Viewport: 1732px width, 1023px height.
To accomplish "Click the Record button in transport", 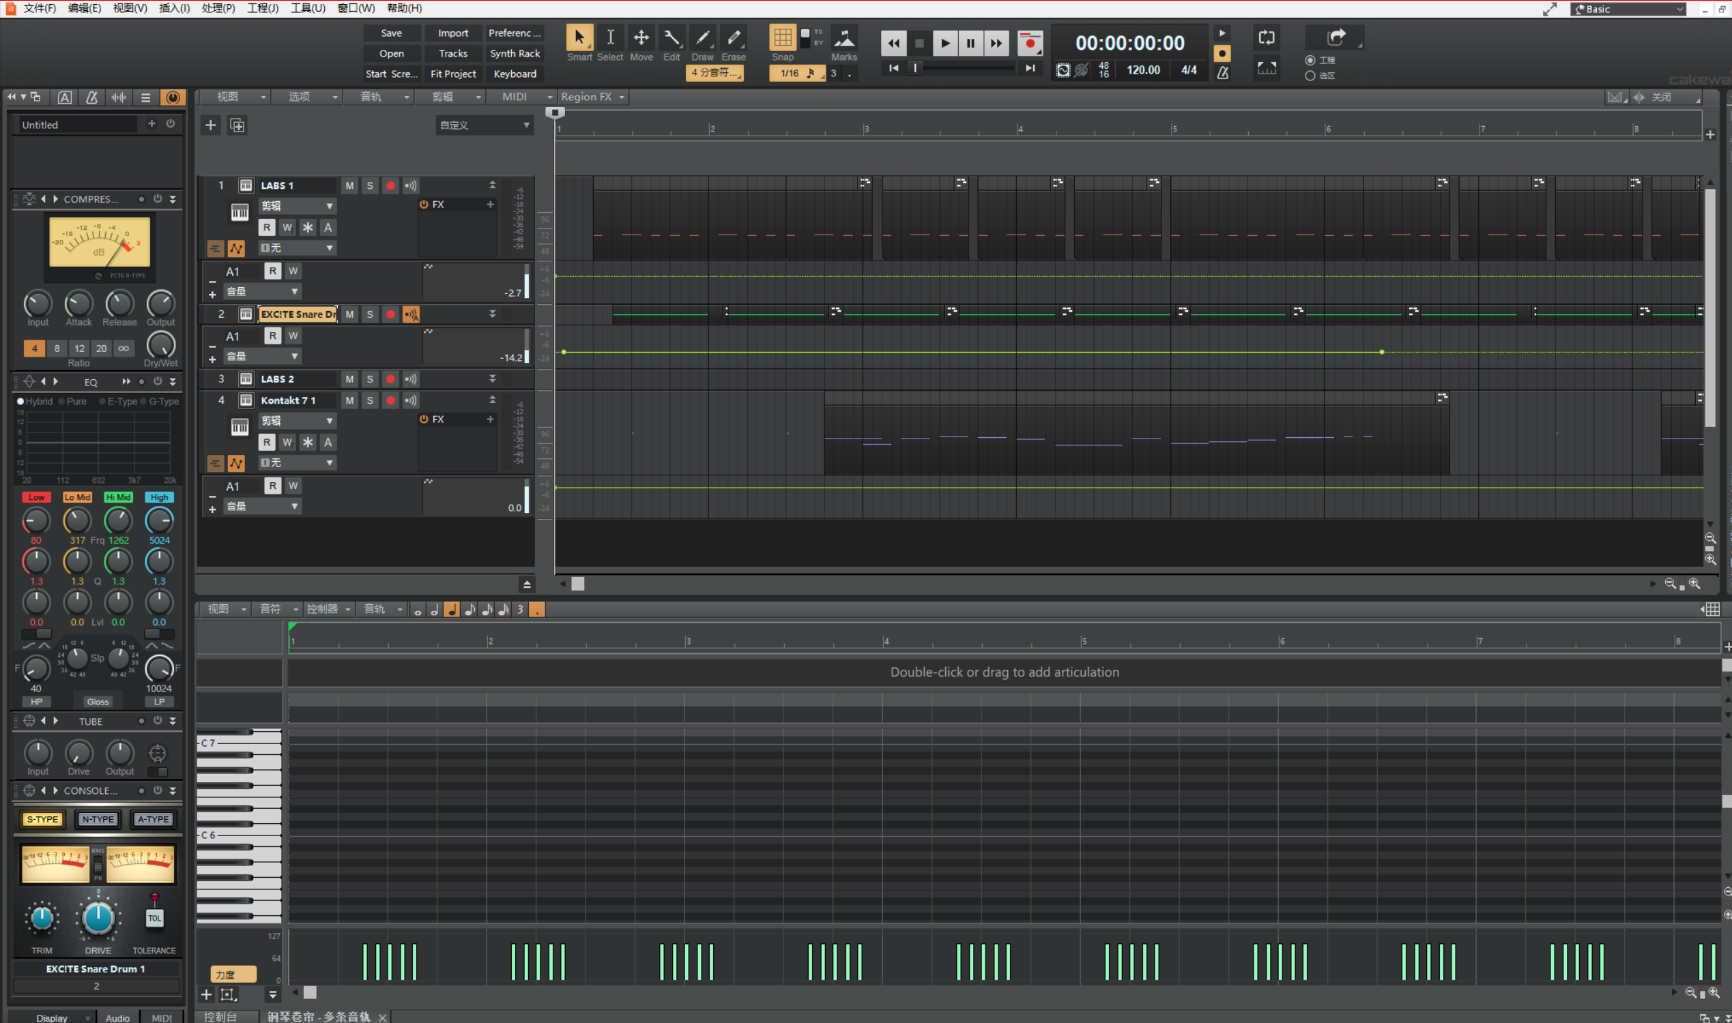I will (x=1030, y=43).
